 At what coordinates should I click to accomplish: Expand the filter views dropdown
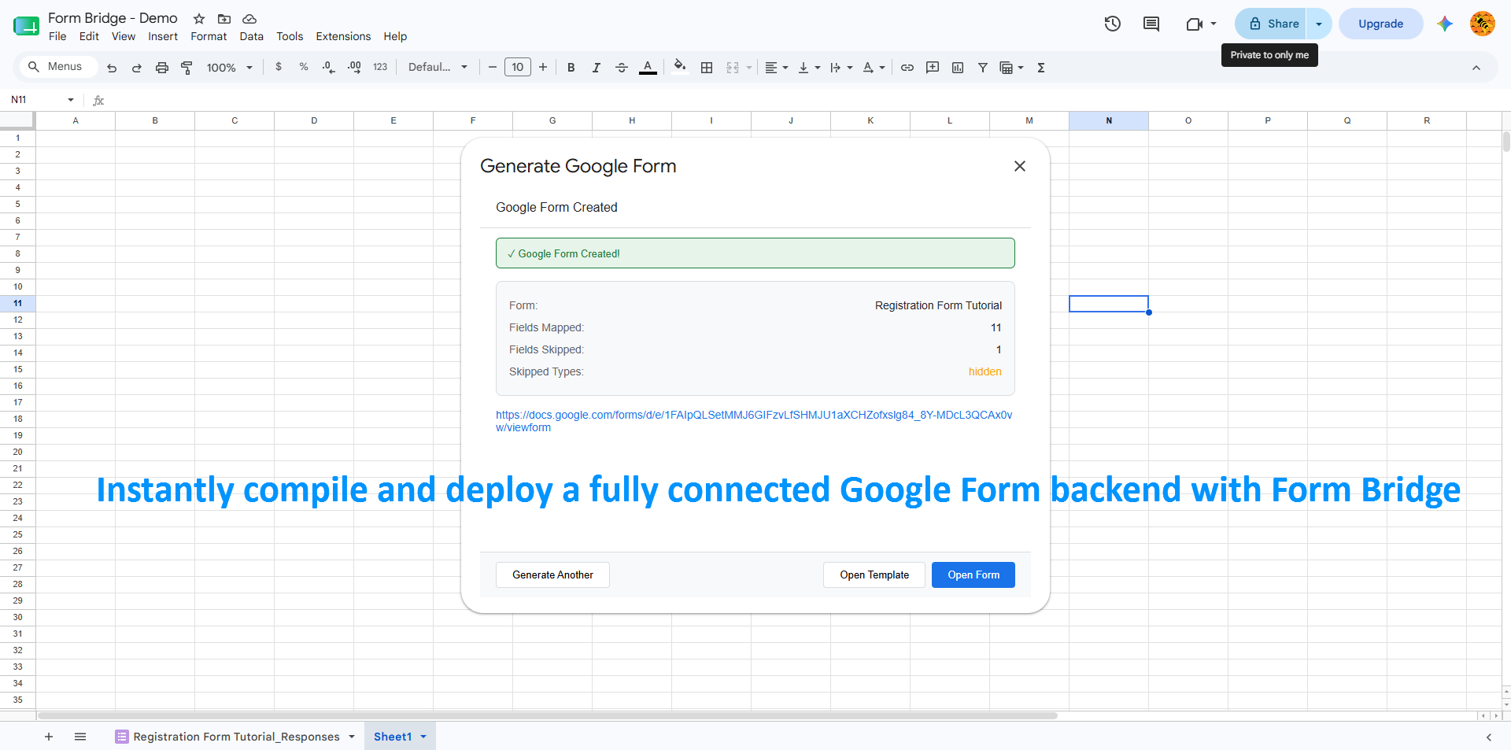coord(1021,68)
